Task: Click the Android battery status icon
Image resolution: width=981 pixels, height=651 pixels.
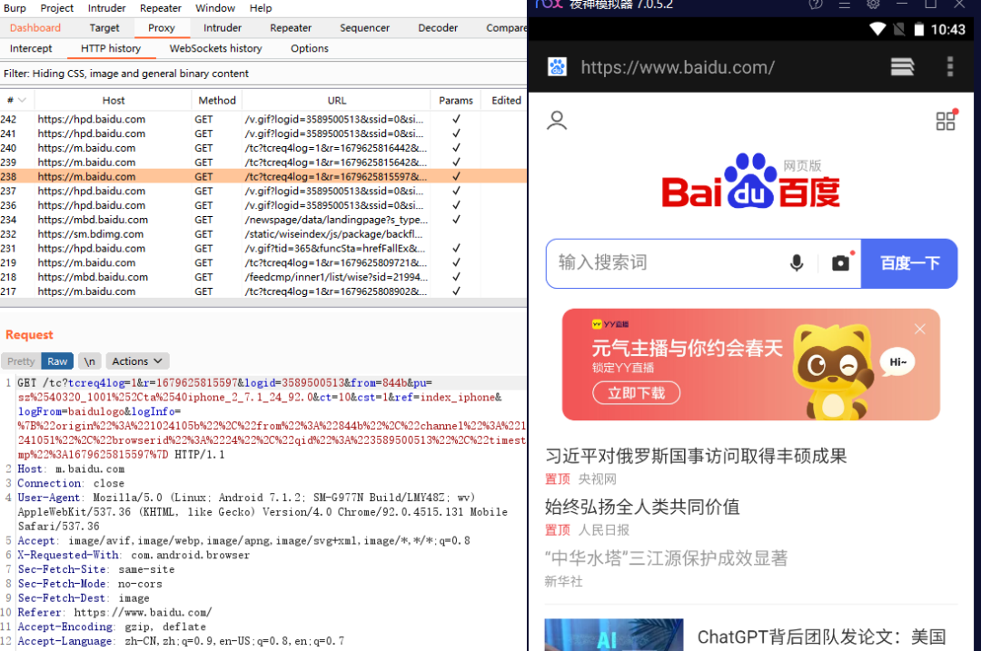Action: (918, 29)
